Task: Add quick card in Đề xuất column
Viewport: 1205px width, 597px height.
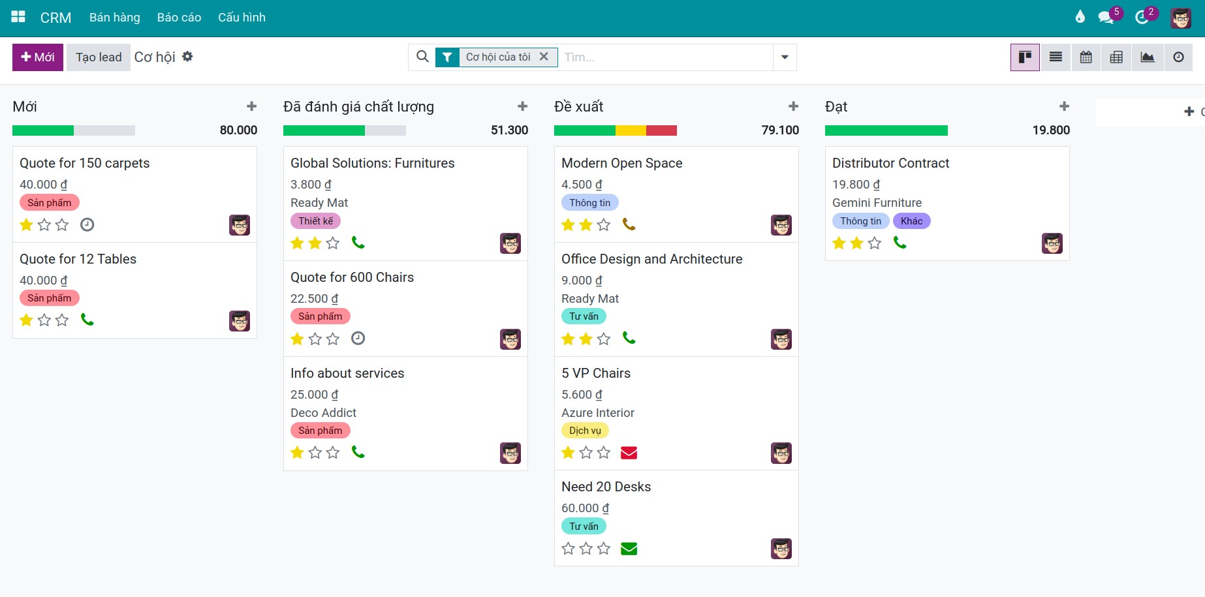Action: 793,106
